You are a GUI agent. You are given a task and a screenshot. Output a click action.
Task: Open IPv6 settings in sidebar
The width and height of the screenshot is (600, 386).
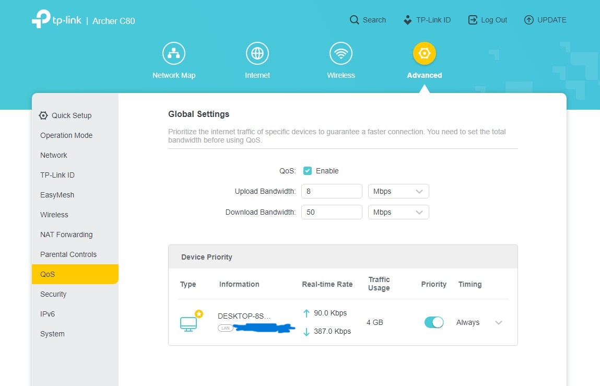[x=75, y=314]
